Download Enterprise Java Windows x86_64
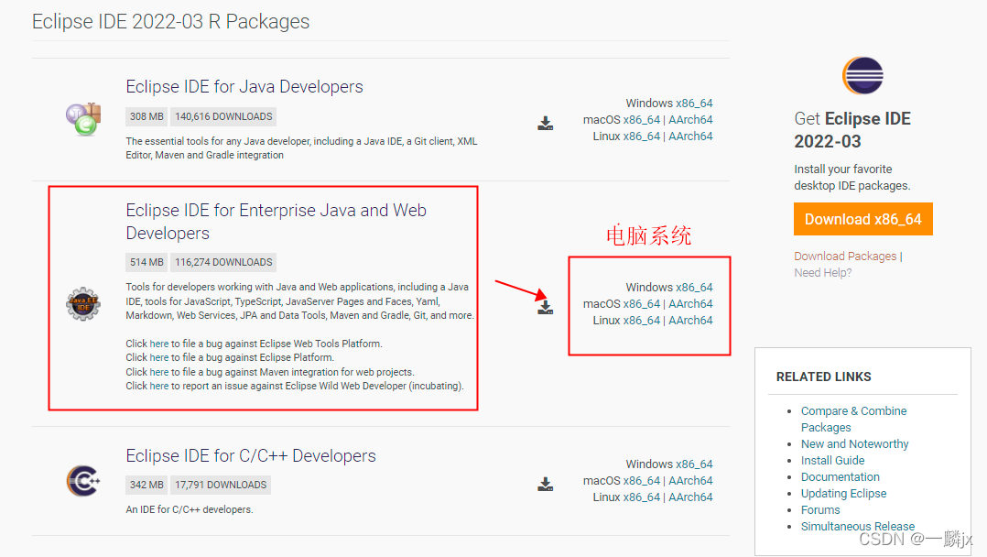Image resolution: width=987 pixels, height=557 pixels. [x=694, y=288]
